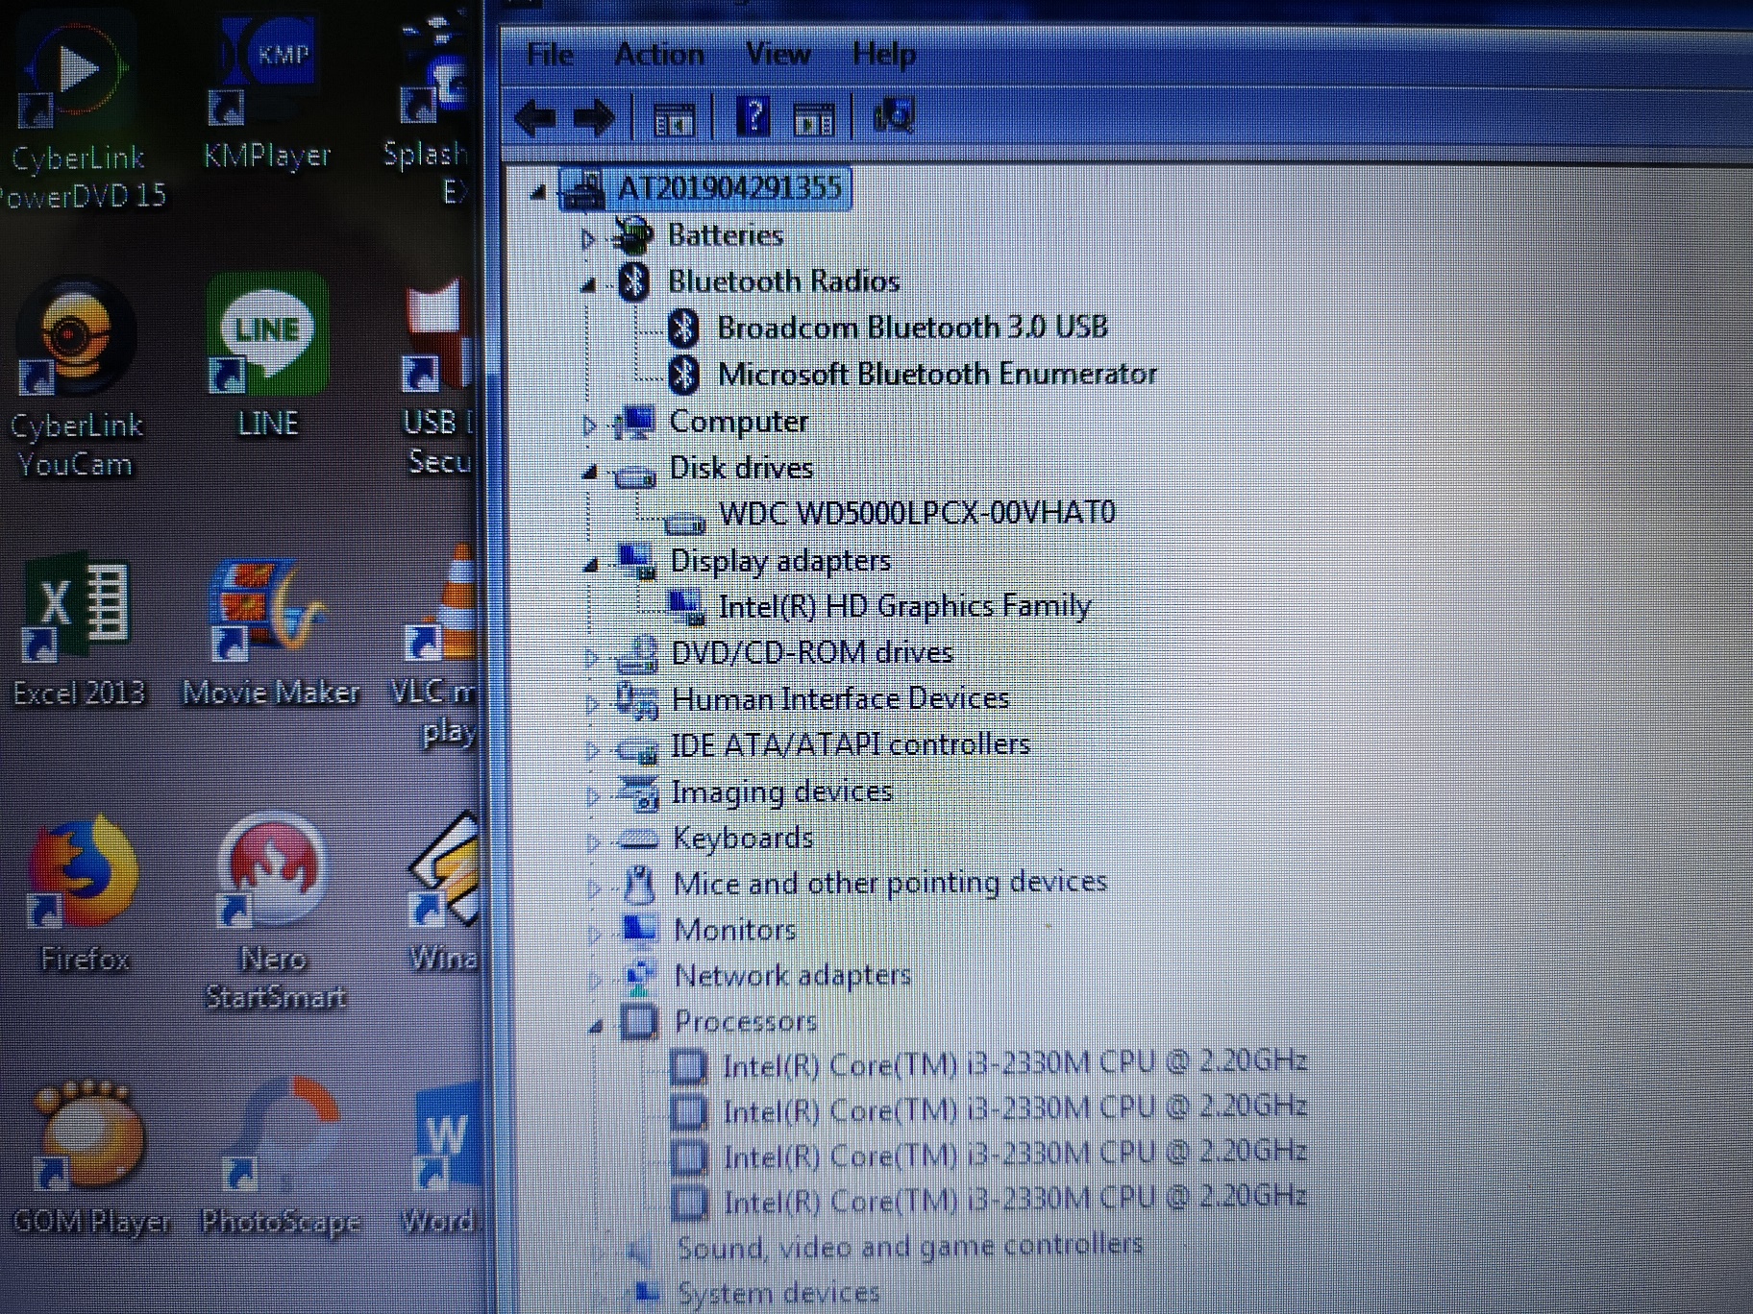Select Intel(R) HD Graphics Family device
This screenshot has width=1753, height=1314.
[904, 605]
